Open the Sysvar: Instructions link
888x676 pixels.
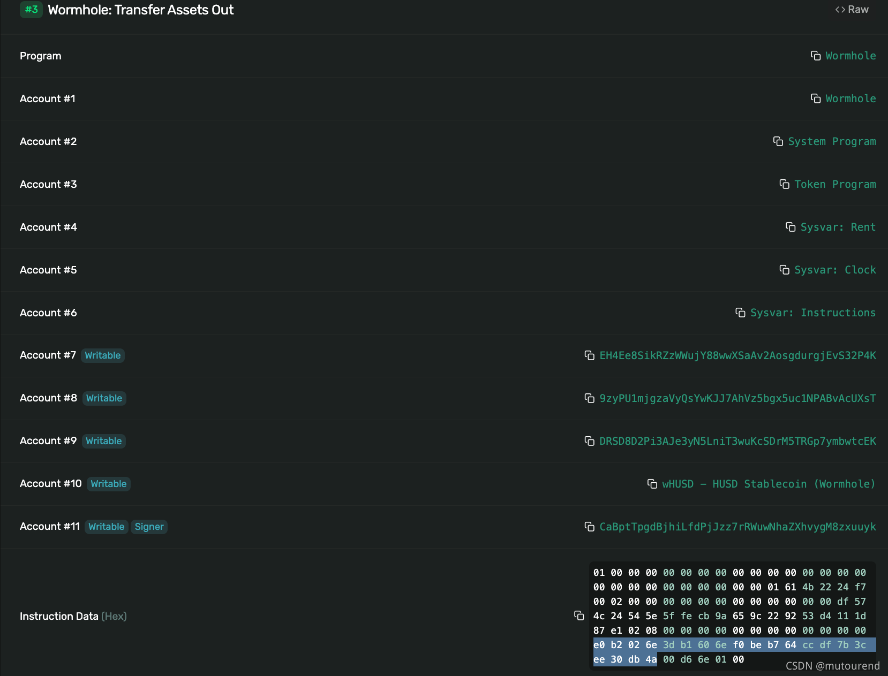coord(813,313)
